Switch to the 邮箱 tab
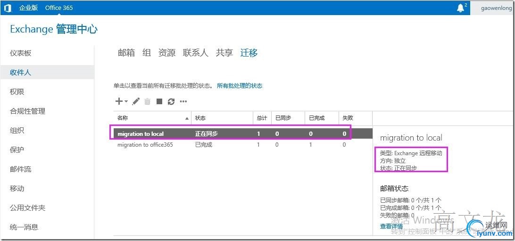 [x=126, y=53]
